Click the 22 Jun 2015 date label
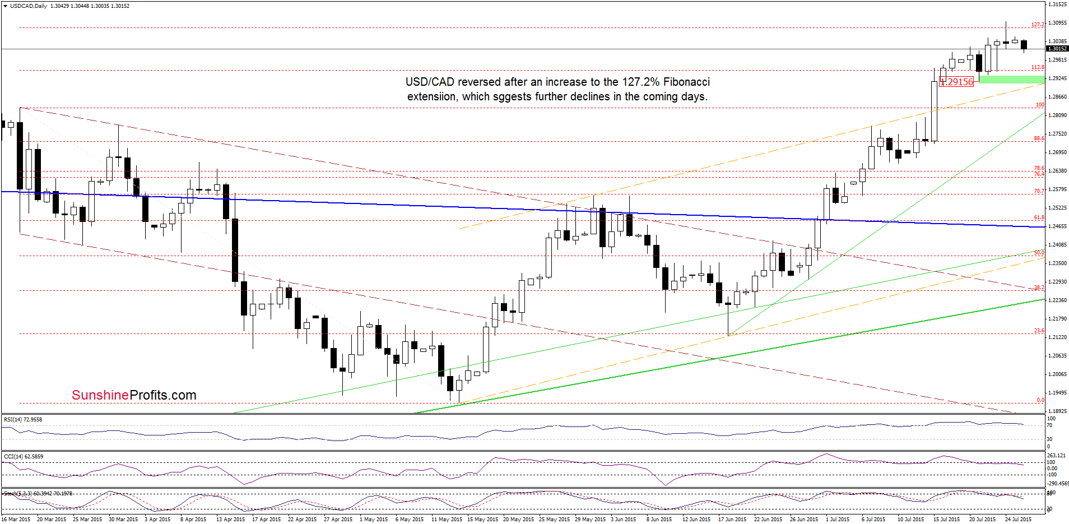1069x524 pixels. (768, 520)
